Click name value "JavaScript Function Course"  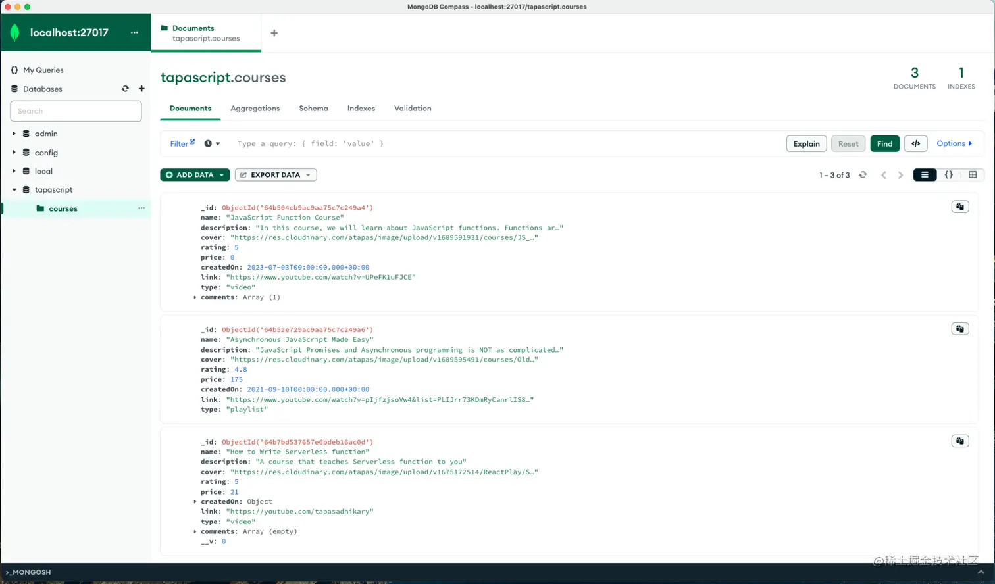point(285,218)
